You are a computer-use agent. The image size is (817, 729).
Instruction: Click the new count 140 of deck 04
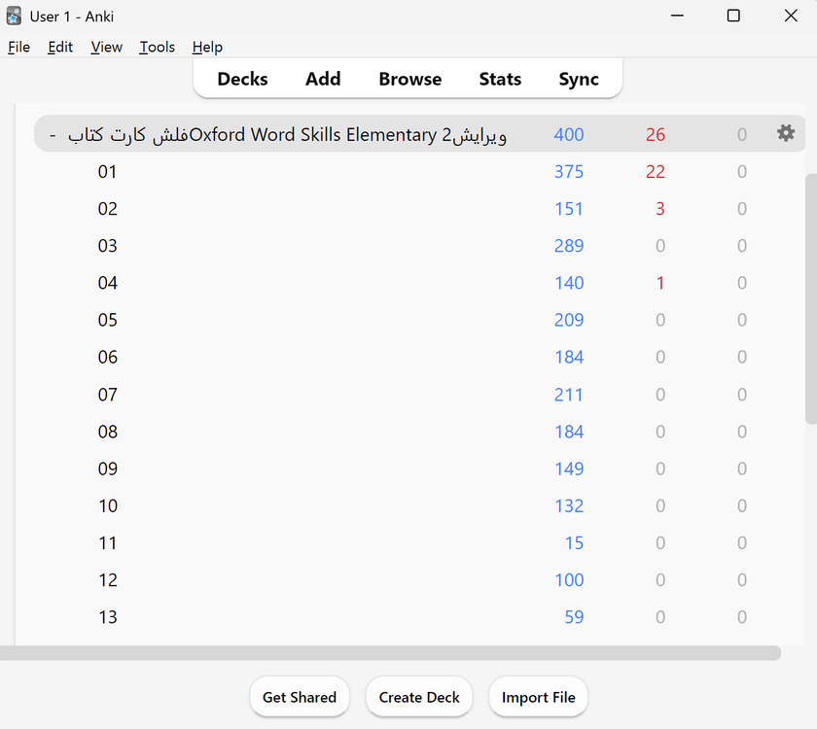pos(569,283)
